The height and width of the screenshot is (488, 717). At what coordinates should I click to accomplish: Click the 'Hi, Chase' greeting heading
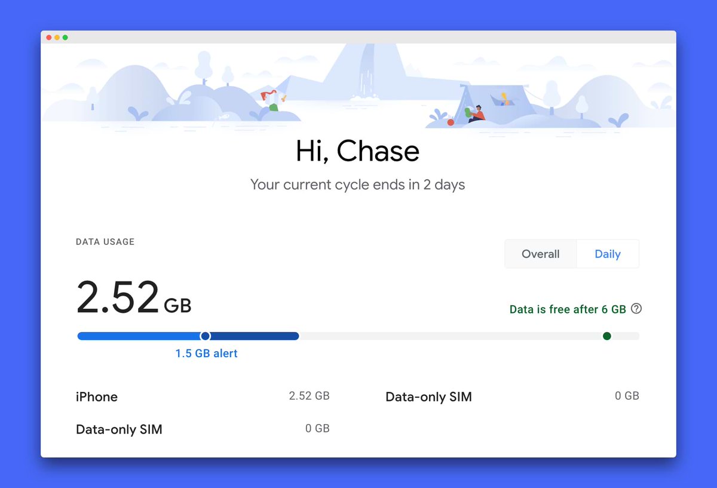pyautogui.click(x=358, y=151)
